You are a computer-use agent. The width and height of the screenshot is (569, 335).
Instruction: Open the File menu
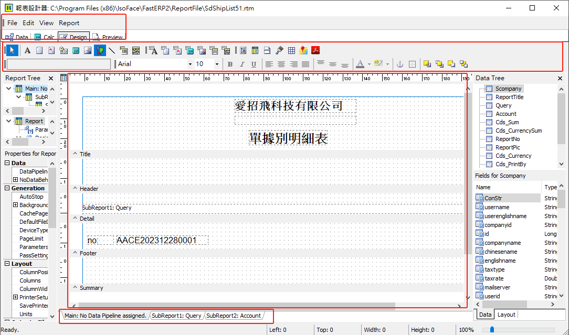click(12, 23)
